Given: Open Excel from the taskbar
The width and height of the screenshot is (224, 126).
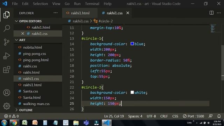Looking at the screenshot, I should pos(24,123).
